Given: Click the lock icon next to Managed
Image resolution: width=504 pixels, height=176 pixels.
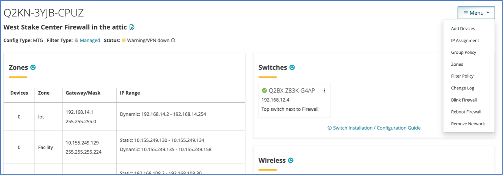Looking at the screenshot, I should coord(76,41).
